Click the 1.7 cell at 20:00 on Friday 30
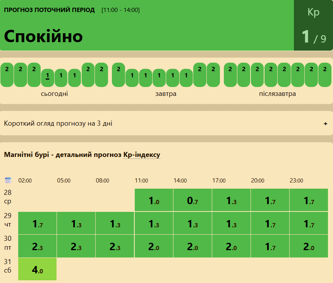The image size is (333, 283). click(x=270, y=246)
